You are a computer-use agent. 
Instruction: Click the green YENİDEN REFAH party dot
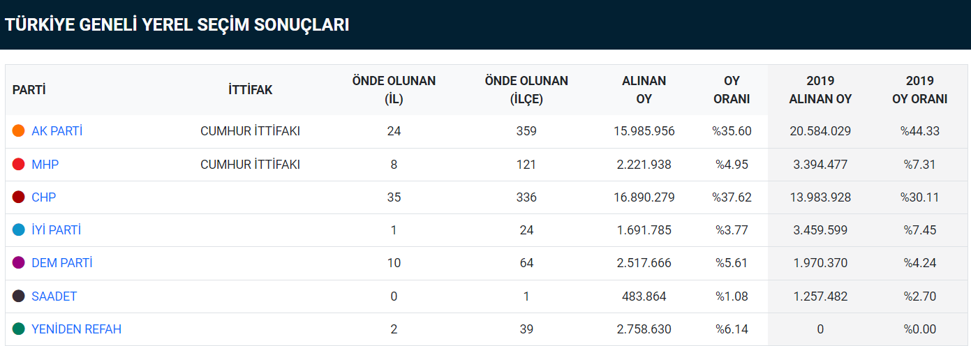point(19,329)
